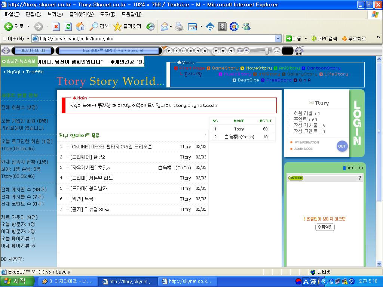Click the Print toolbar icon
Viewport: 383px width, 287px height.
point(180,27)
